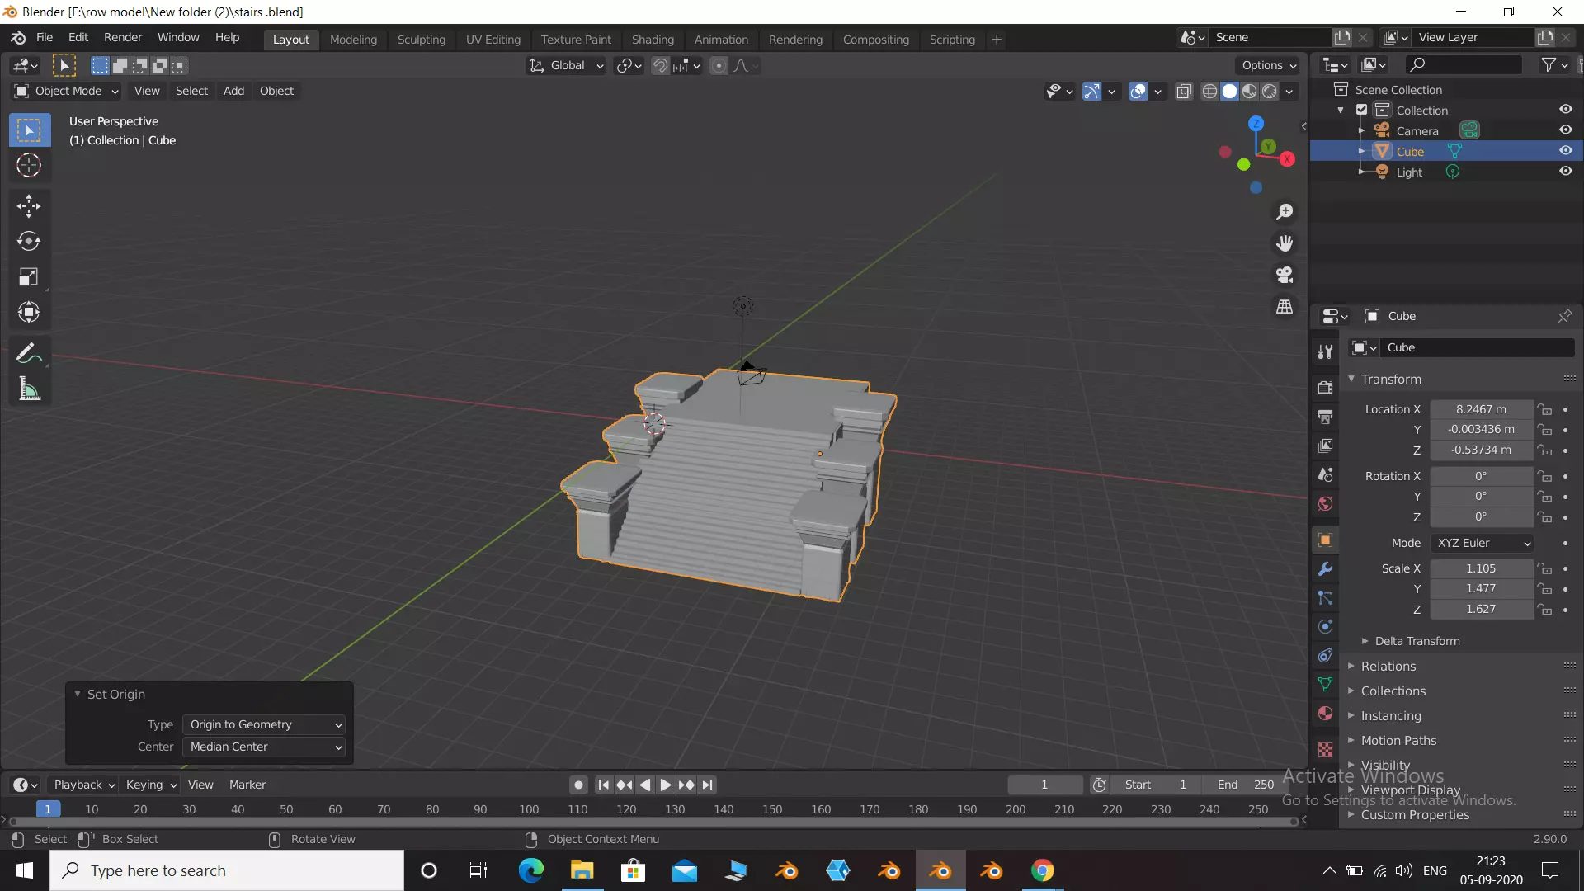Screen dimensions: 1584x891
Task: Activate the Rotate tool
Action: tap(29, 242)
